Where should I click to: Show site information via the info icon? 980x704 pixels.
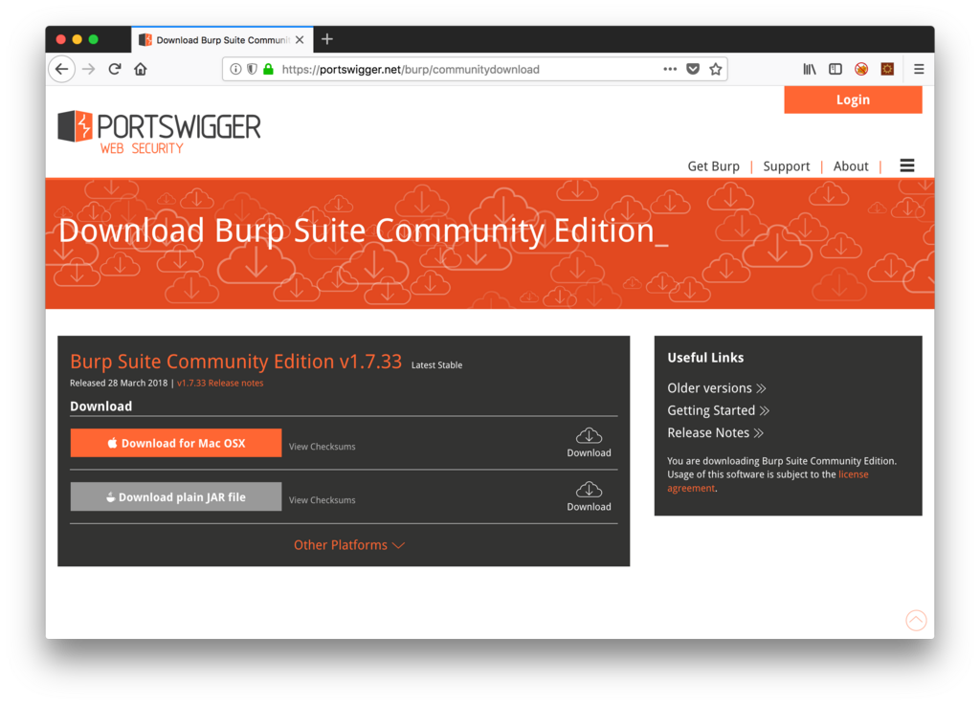click(235, 69)
